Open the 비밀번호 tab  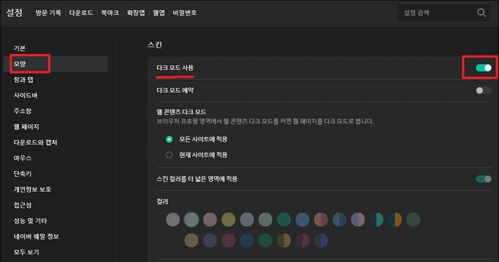pos(185,12)
